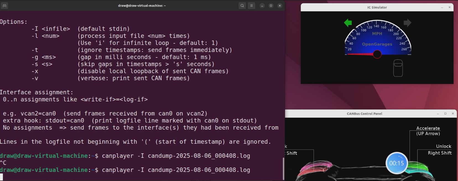Click the OpenGarages text on the gauge

click(377, 44)
